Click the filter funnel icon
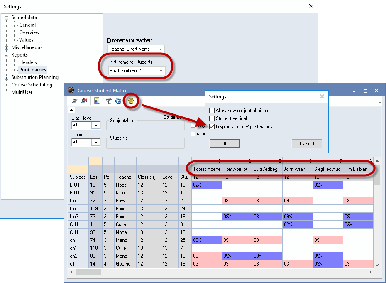 (109, 101)
